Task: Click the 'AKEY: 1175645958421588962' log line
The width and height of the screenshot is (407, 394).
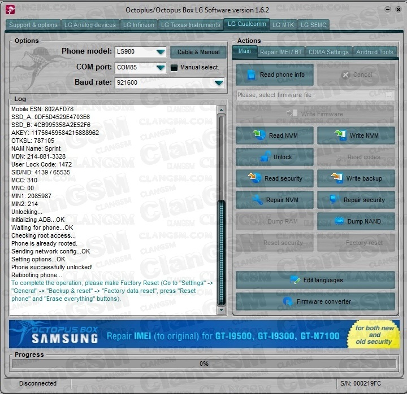Action: pos(55,133)
